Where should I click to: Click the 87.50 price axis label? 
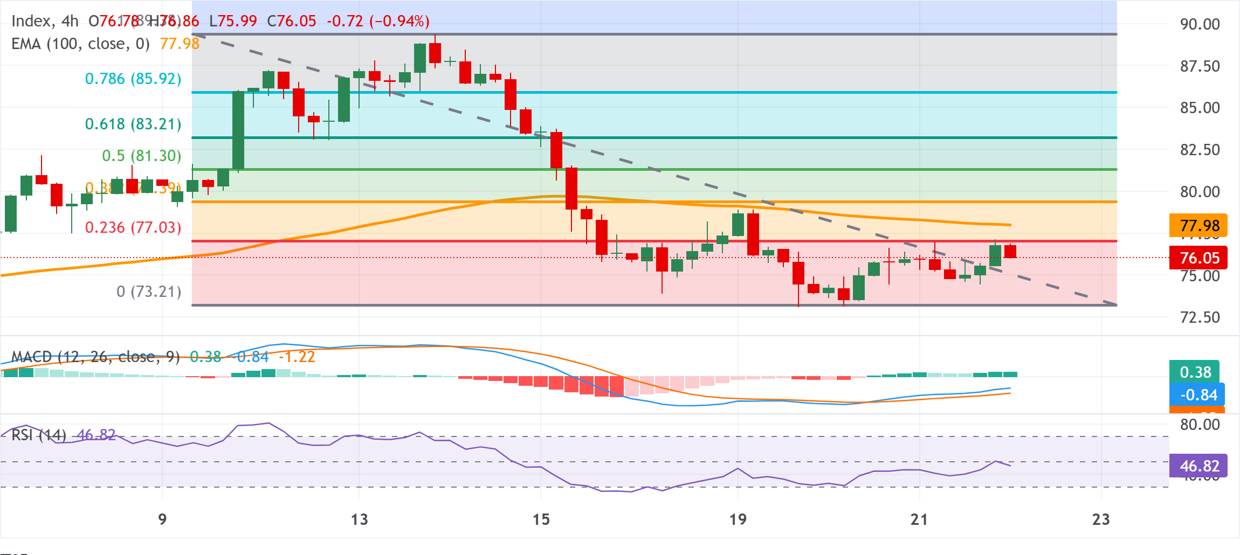1200,66
